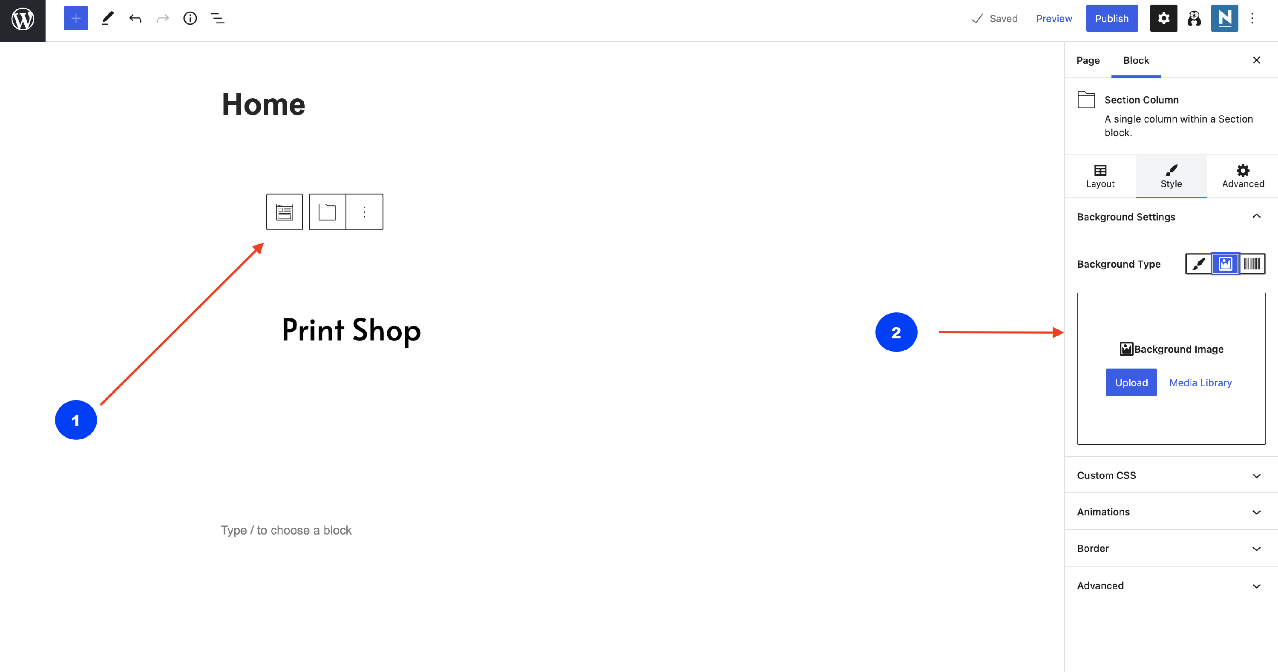Click the 'Type / to choose a block' field
This screenshot has height=672, width=1278.
[286, 530]
